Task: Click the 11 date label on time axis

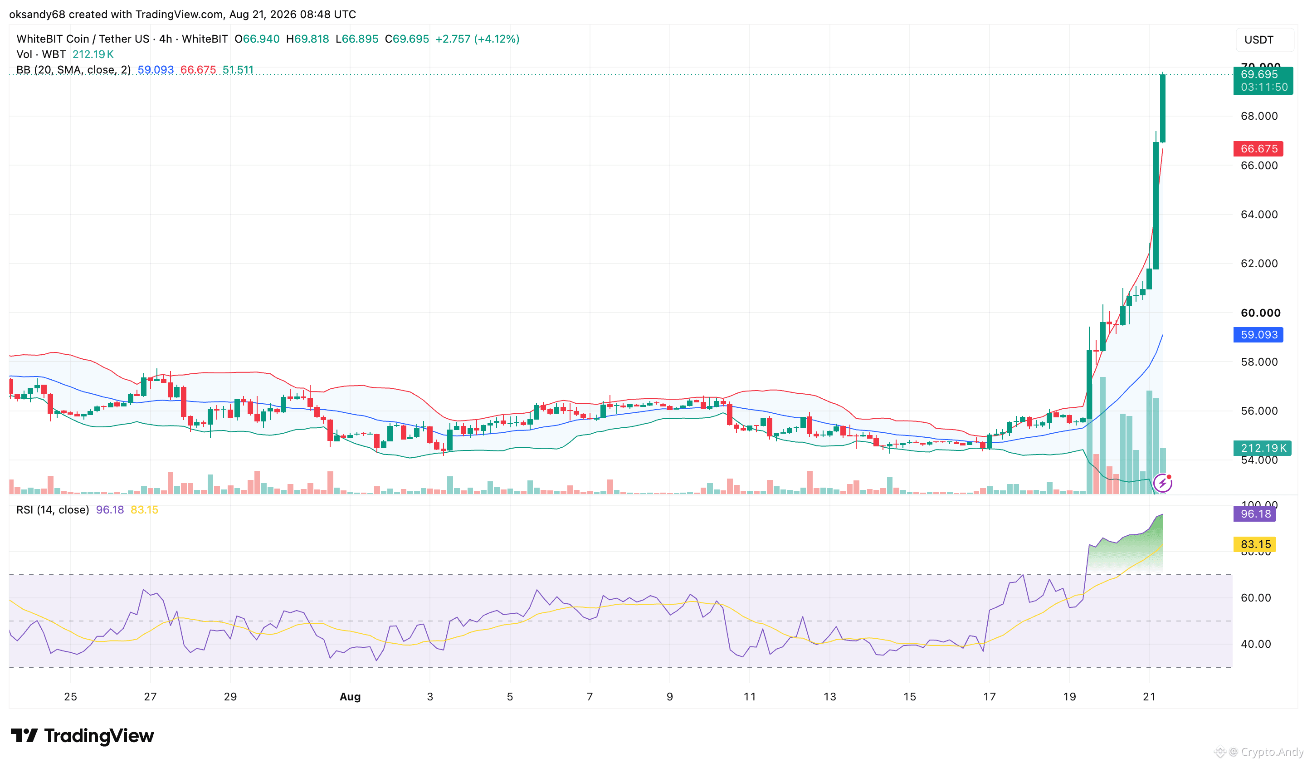Action: pos(750,697)
